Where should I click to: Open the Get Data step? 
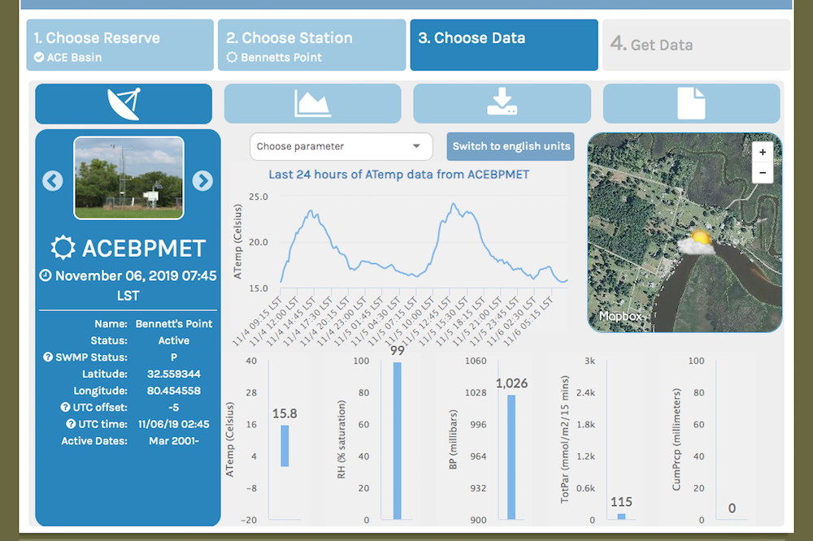695,45
